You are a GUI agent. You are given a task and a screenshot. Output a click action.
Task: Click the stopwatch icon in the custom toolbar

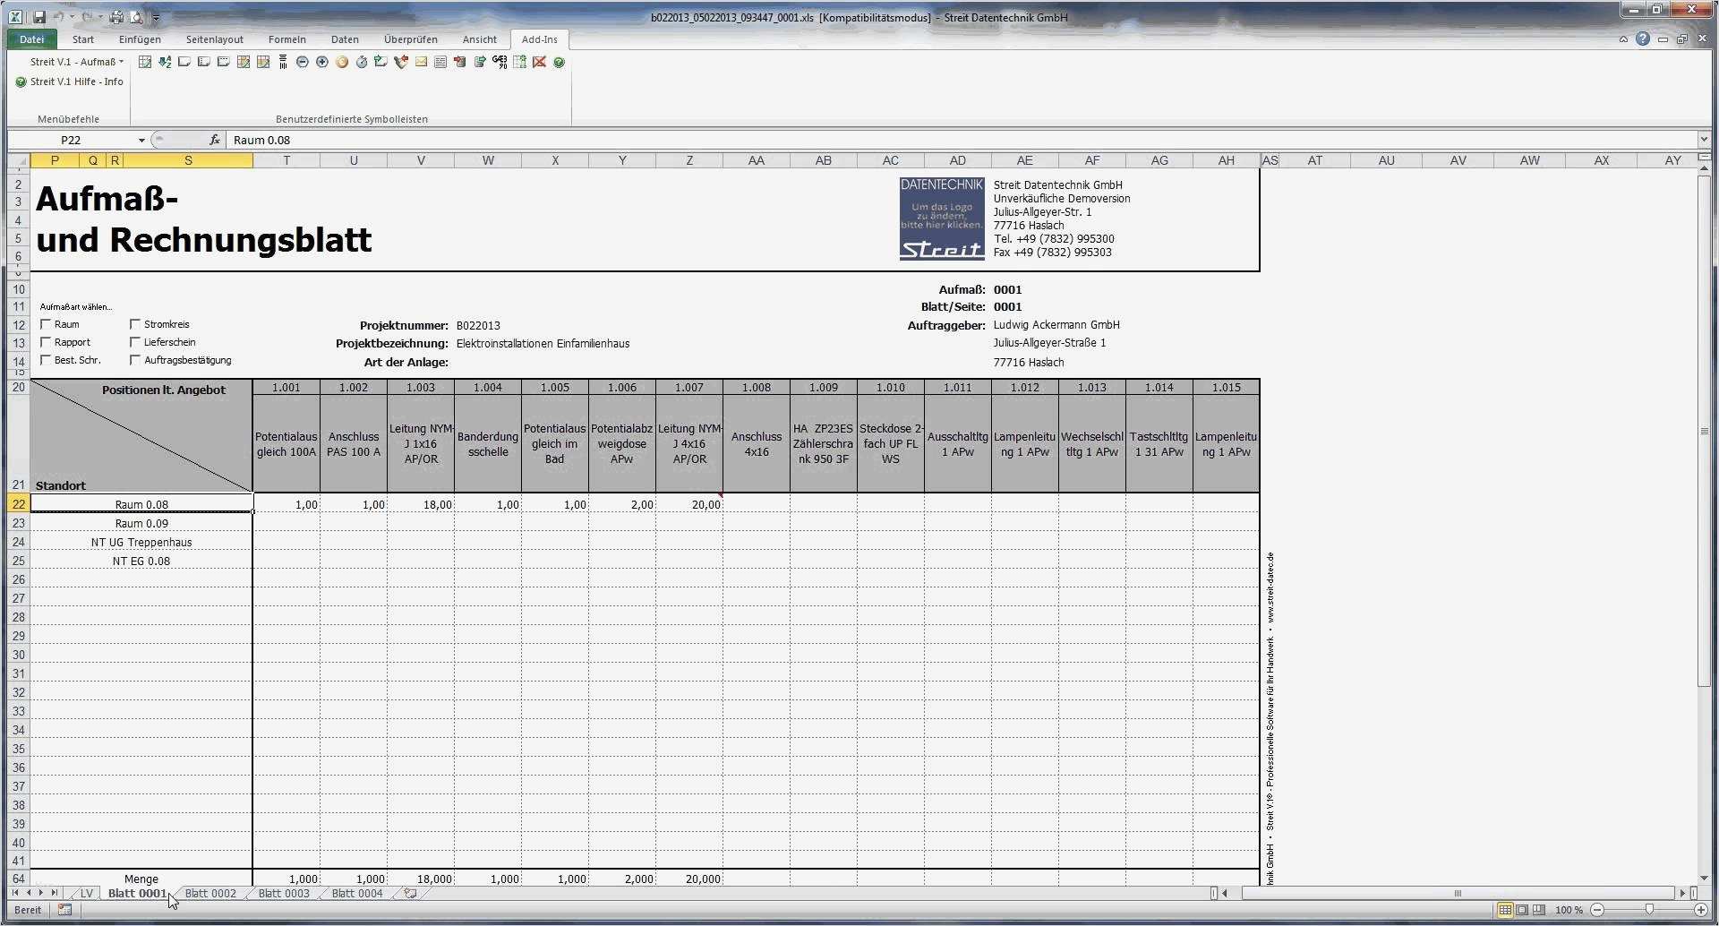point(362,62)
